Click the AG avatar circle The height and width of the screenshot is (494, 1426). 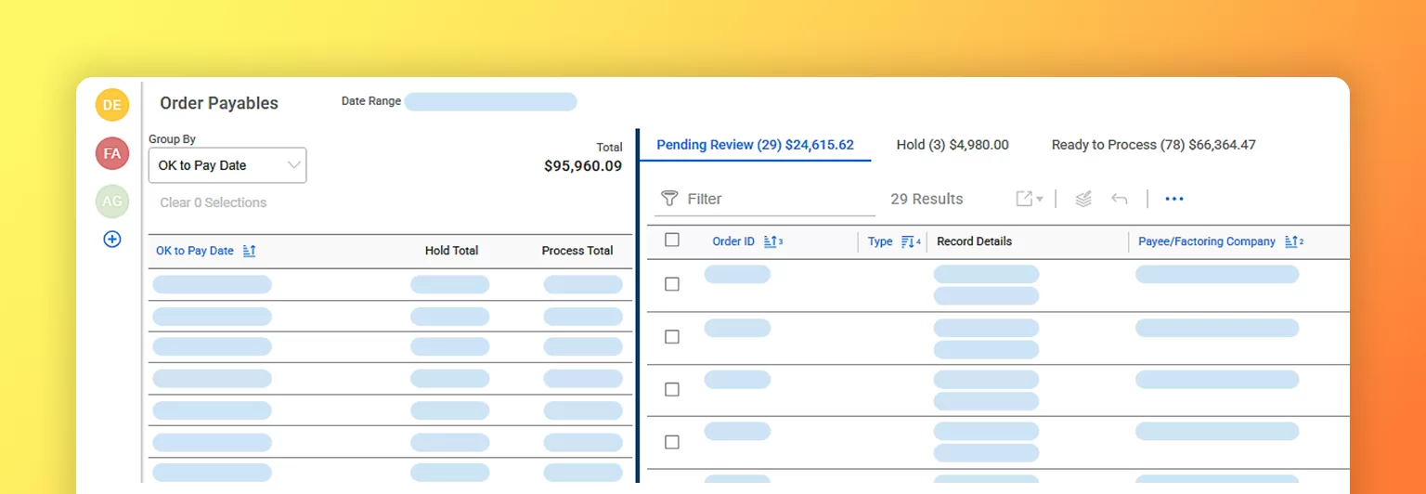coord(112,201)
